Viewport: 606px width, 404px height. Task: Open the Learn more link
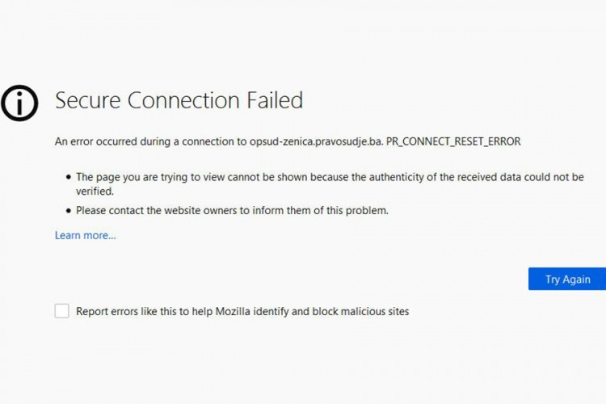coord(85,235)
